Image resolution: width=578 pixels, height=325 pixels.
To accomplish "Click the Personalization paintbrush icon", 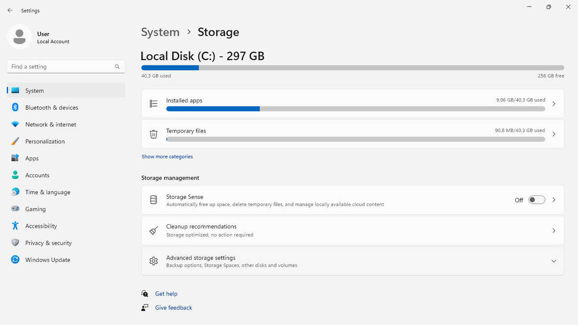I will point(15,142).
